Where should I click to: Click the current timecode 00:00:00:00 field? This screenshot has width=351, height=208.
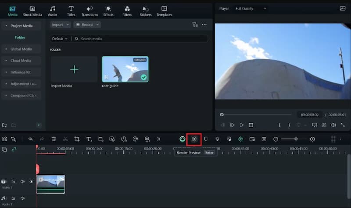[x=310, y=115]
